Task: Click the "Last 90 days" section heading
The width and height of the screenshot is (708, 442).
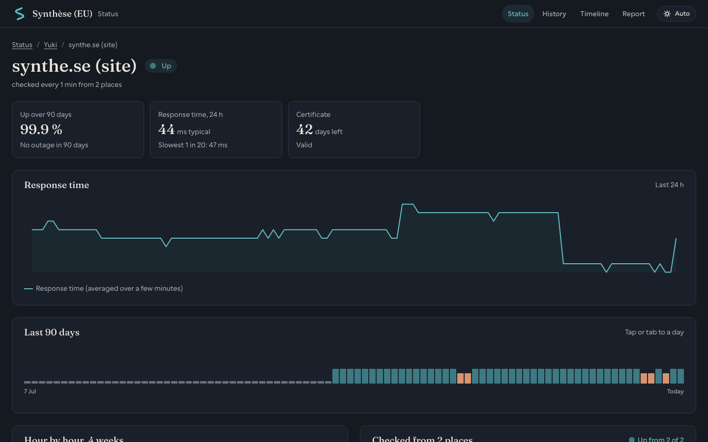Action: [52, 332]
